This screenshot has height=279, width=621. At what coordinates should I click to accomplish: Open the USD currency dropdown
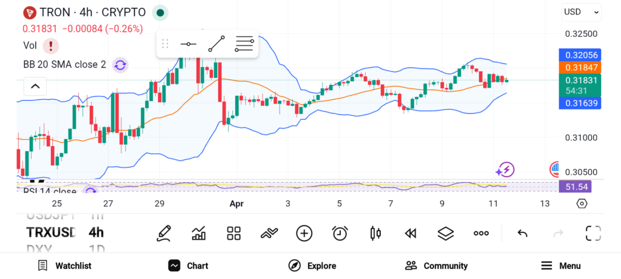pos(581,11)
